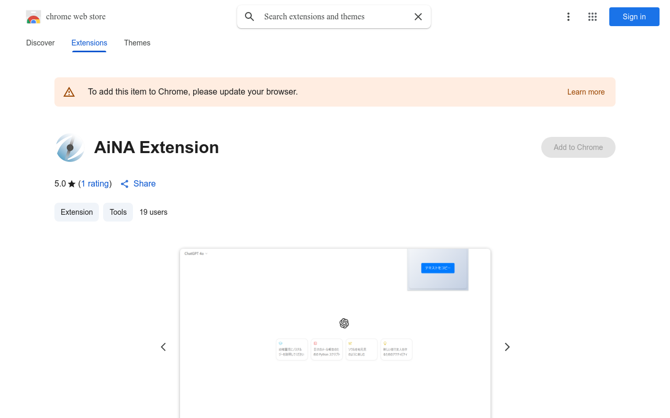Select the Extension category chip
This screenshot has height=418, width=670.
tap(76, 212)
